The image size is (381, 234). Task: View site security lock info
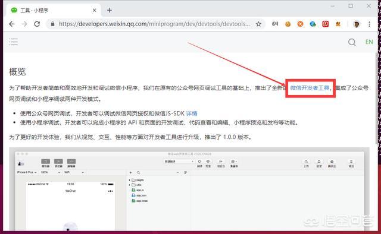point(52,24)
